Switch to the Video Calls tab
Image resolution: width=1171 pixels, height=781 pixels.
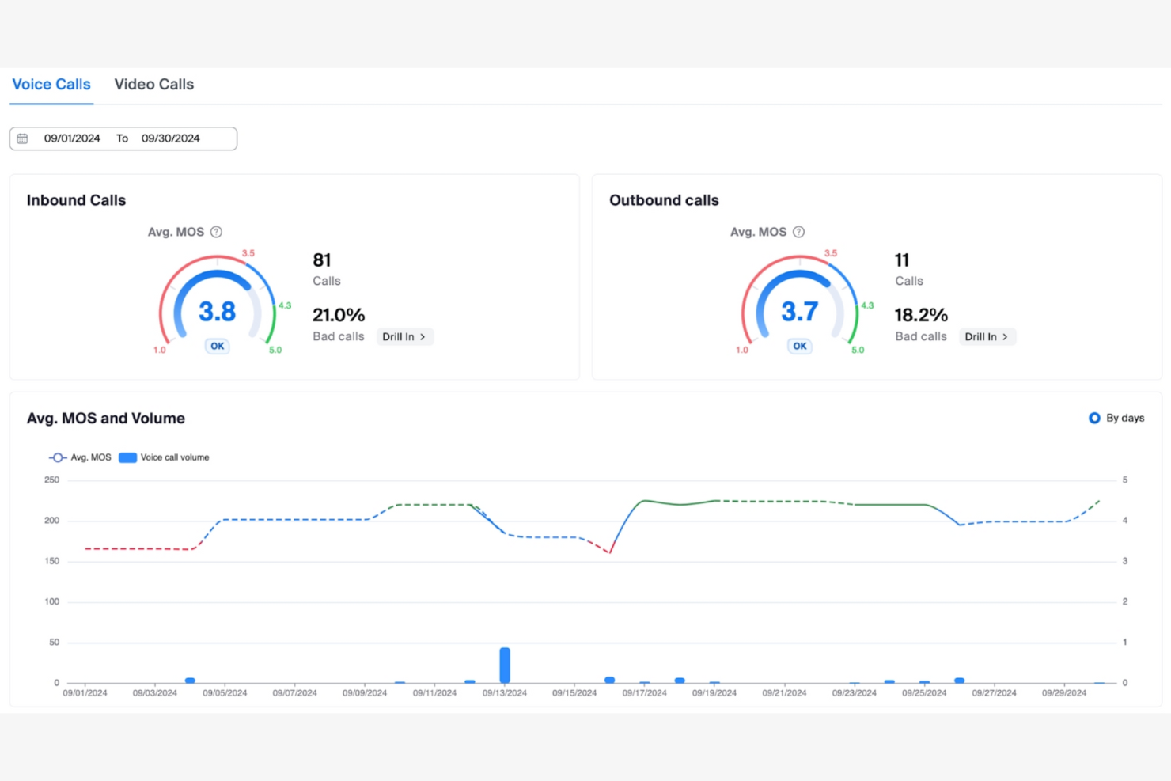(x=153, y=85)
